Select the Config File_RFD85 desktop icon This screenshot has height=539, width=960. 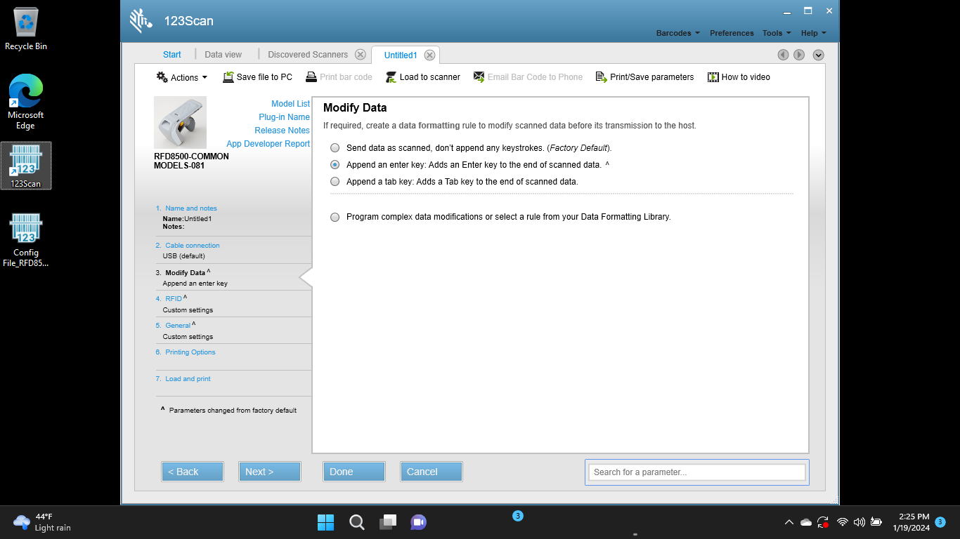(x=26, y=240)
